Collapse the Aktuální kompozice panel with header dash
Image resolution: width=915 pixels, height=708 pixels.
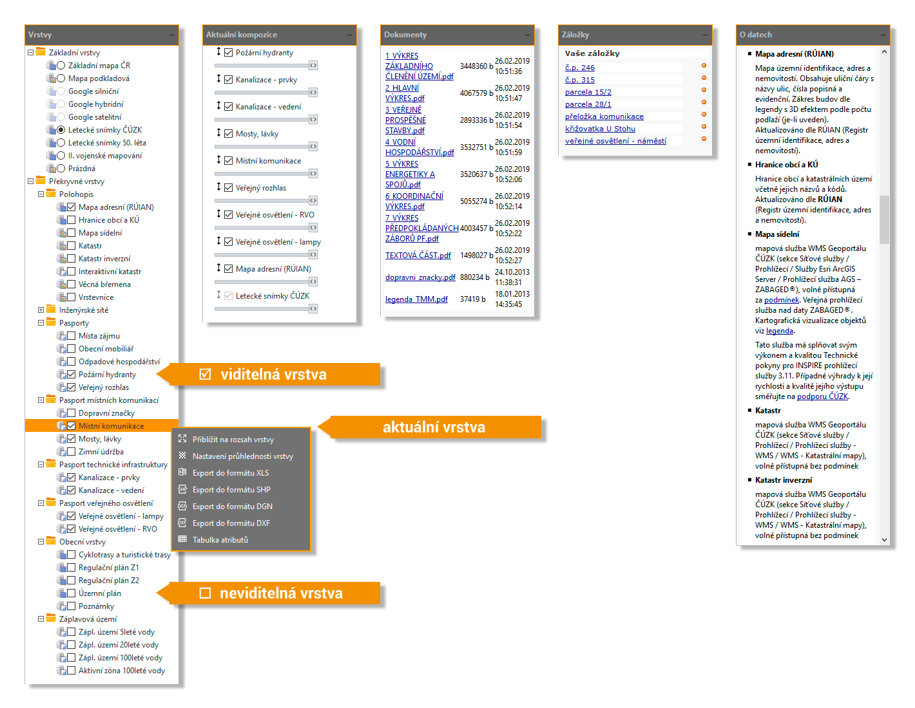pyautogui.click(x=349, y=35)
